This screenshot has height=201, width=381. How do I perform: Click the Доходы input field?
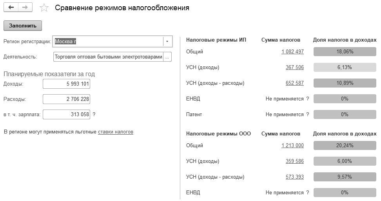66,84
